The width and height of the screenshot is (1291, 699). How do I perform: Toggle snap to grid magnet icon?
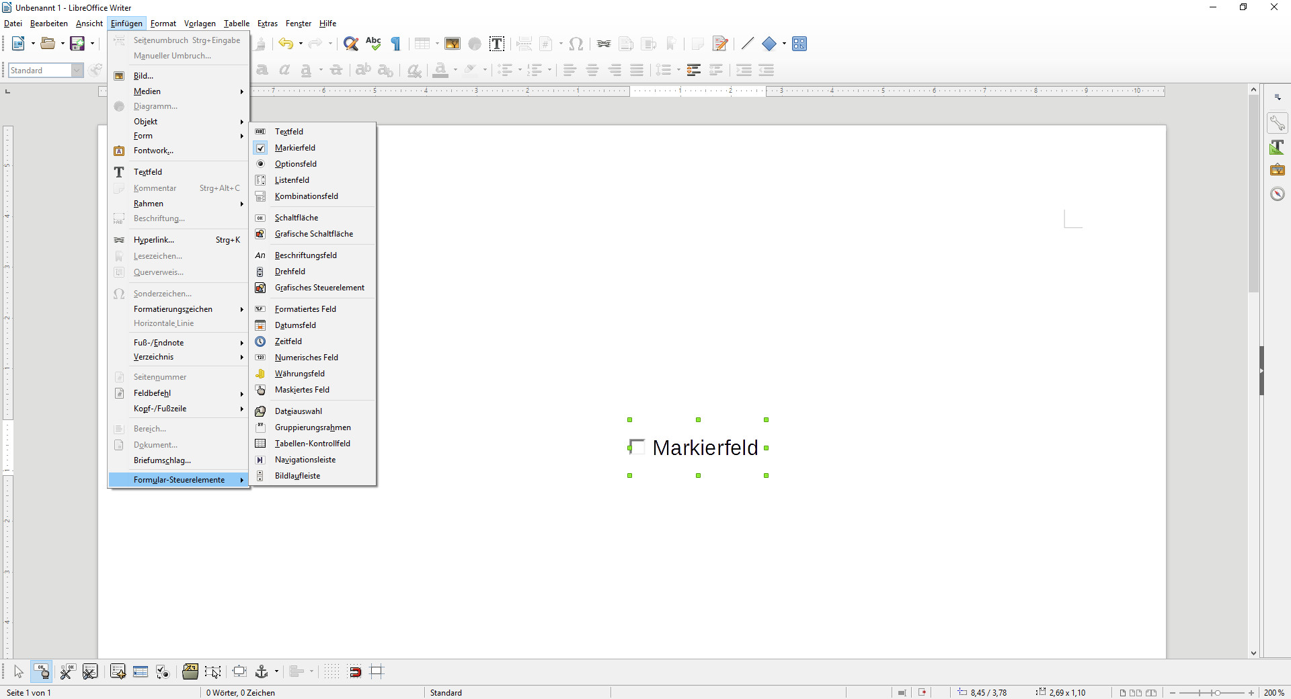(354, 671)
